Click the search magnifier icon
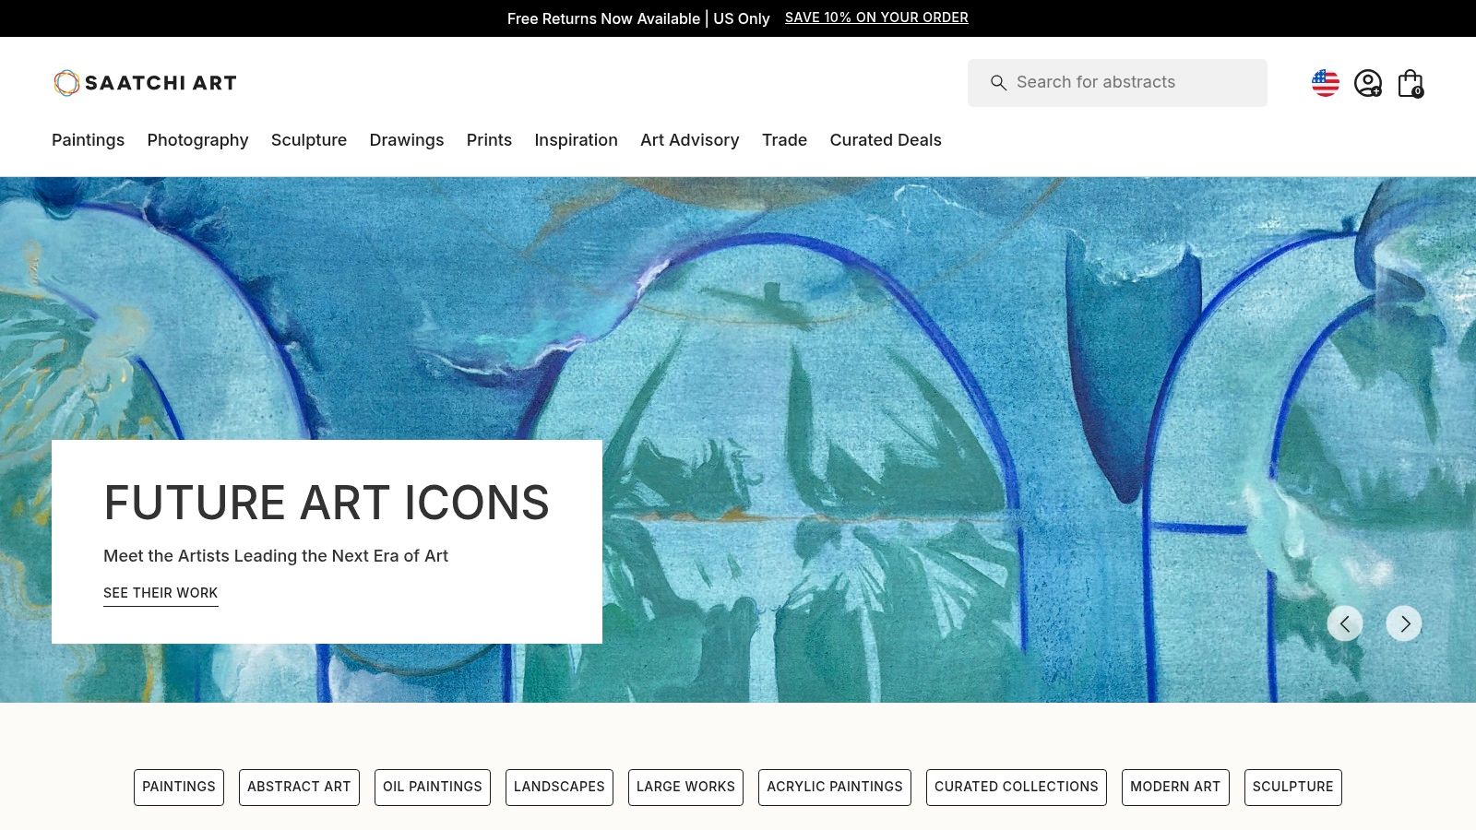Viewport: 1476px width, 830px height. pos(998,83)
